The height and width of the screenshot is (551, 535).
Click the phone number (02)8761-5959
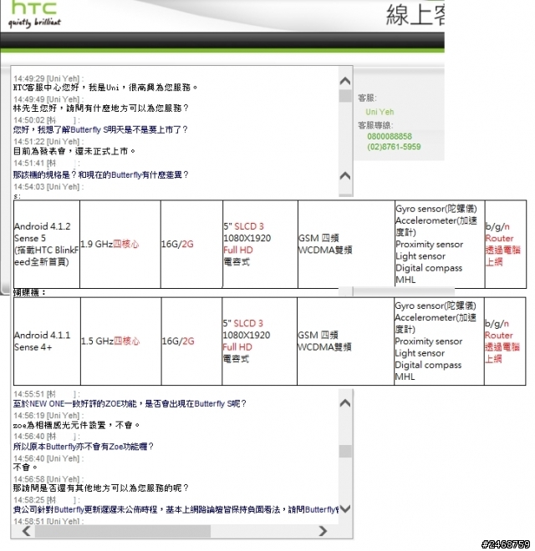click(x=394, y=147)
